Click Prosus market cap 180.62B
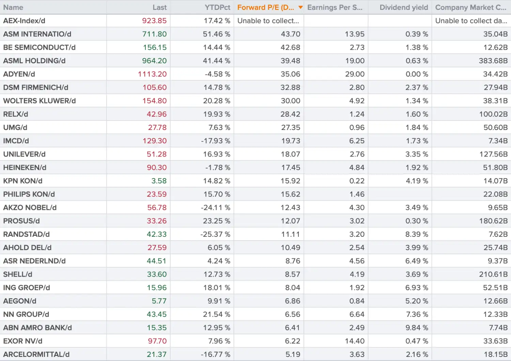511x361 pixels. (493, 221)
